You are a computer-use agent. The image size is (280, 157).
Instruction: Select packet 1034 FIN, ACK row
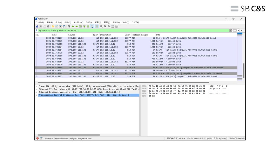[x=136, y=68]
